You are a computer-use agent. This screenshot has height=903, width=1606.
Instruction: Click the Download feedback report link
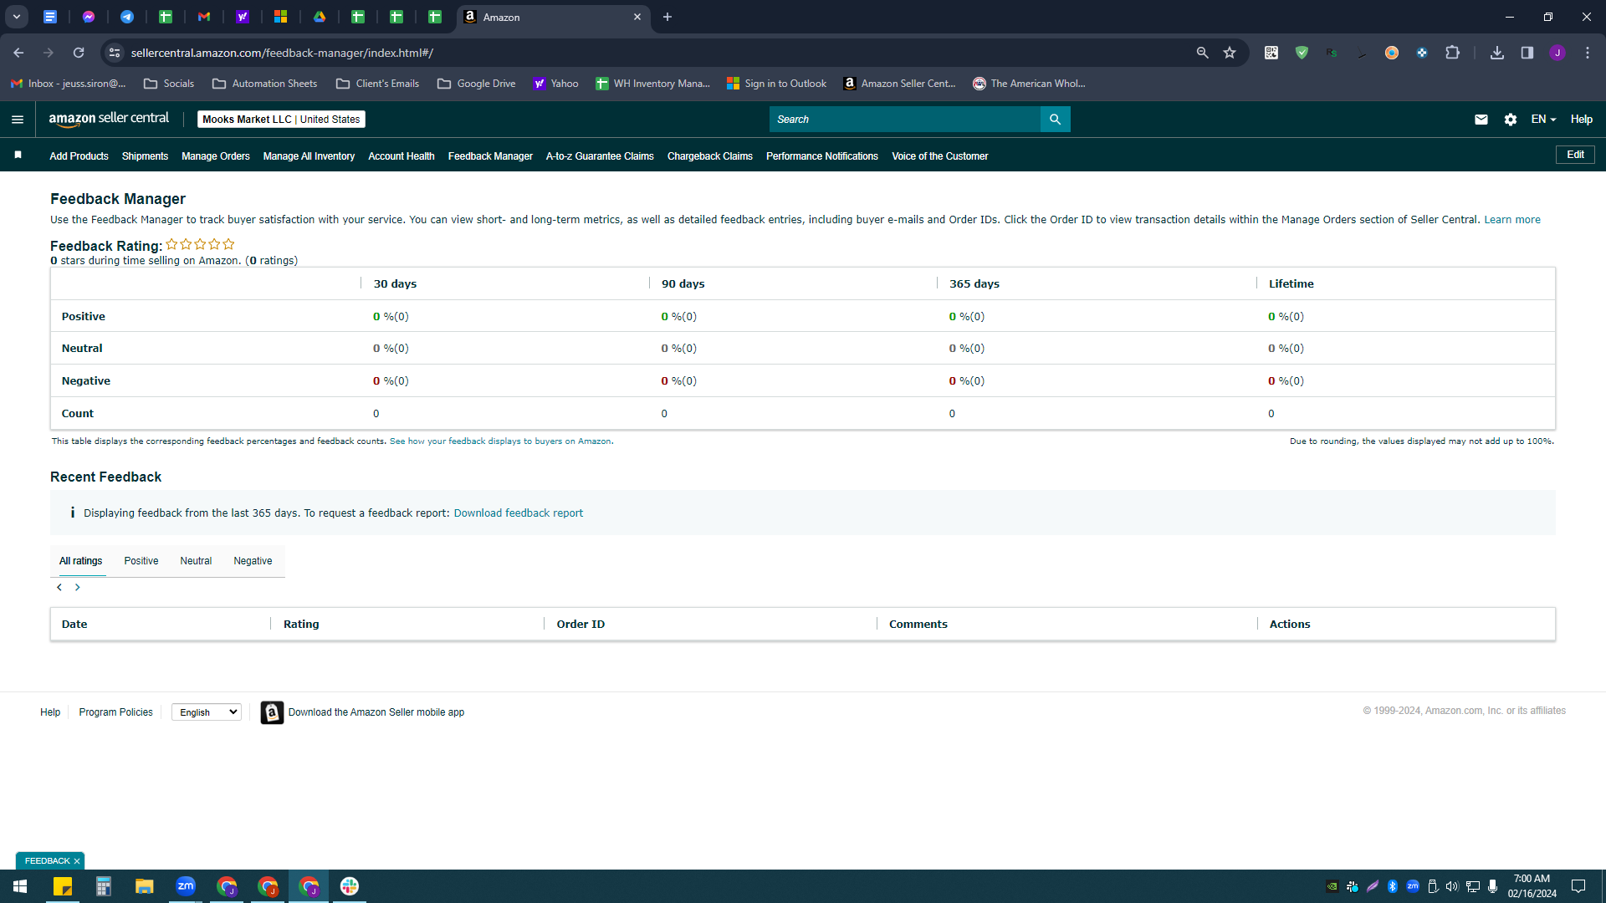519,513
